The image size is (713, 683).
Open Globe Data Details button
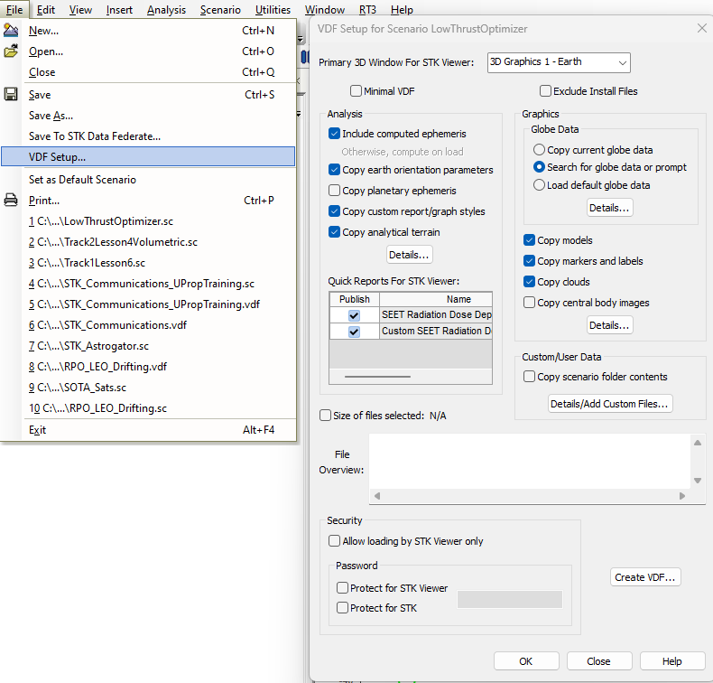tap(609, 208)
